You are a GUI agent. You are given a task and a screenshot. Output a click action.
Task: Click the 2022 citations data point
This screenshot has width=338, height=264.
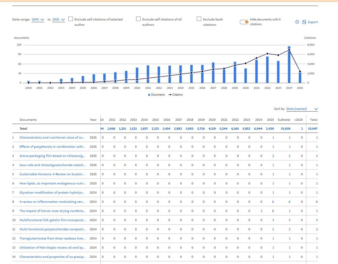(267, 53)
